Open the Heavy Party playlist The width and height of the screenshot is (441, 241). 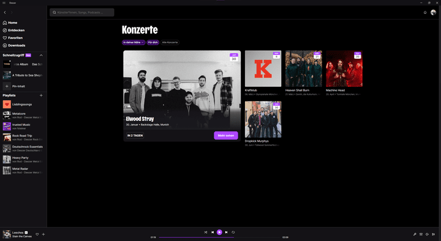pos(23,160)
